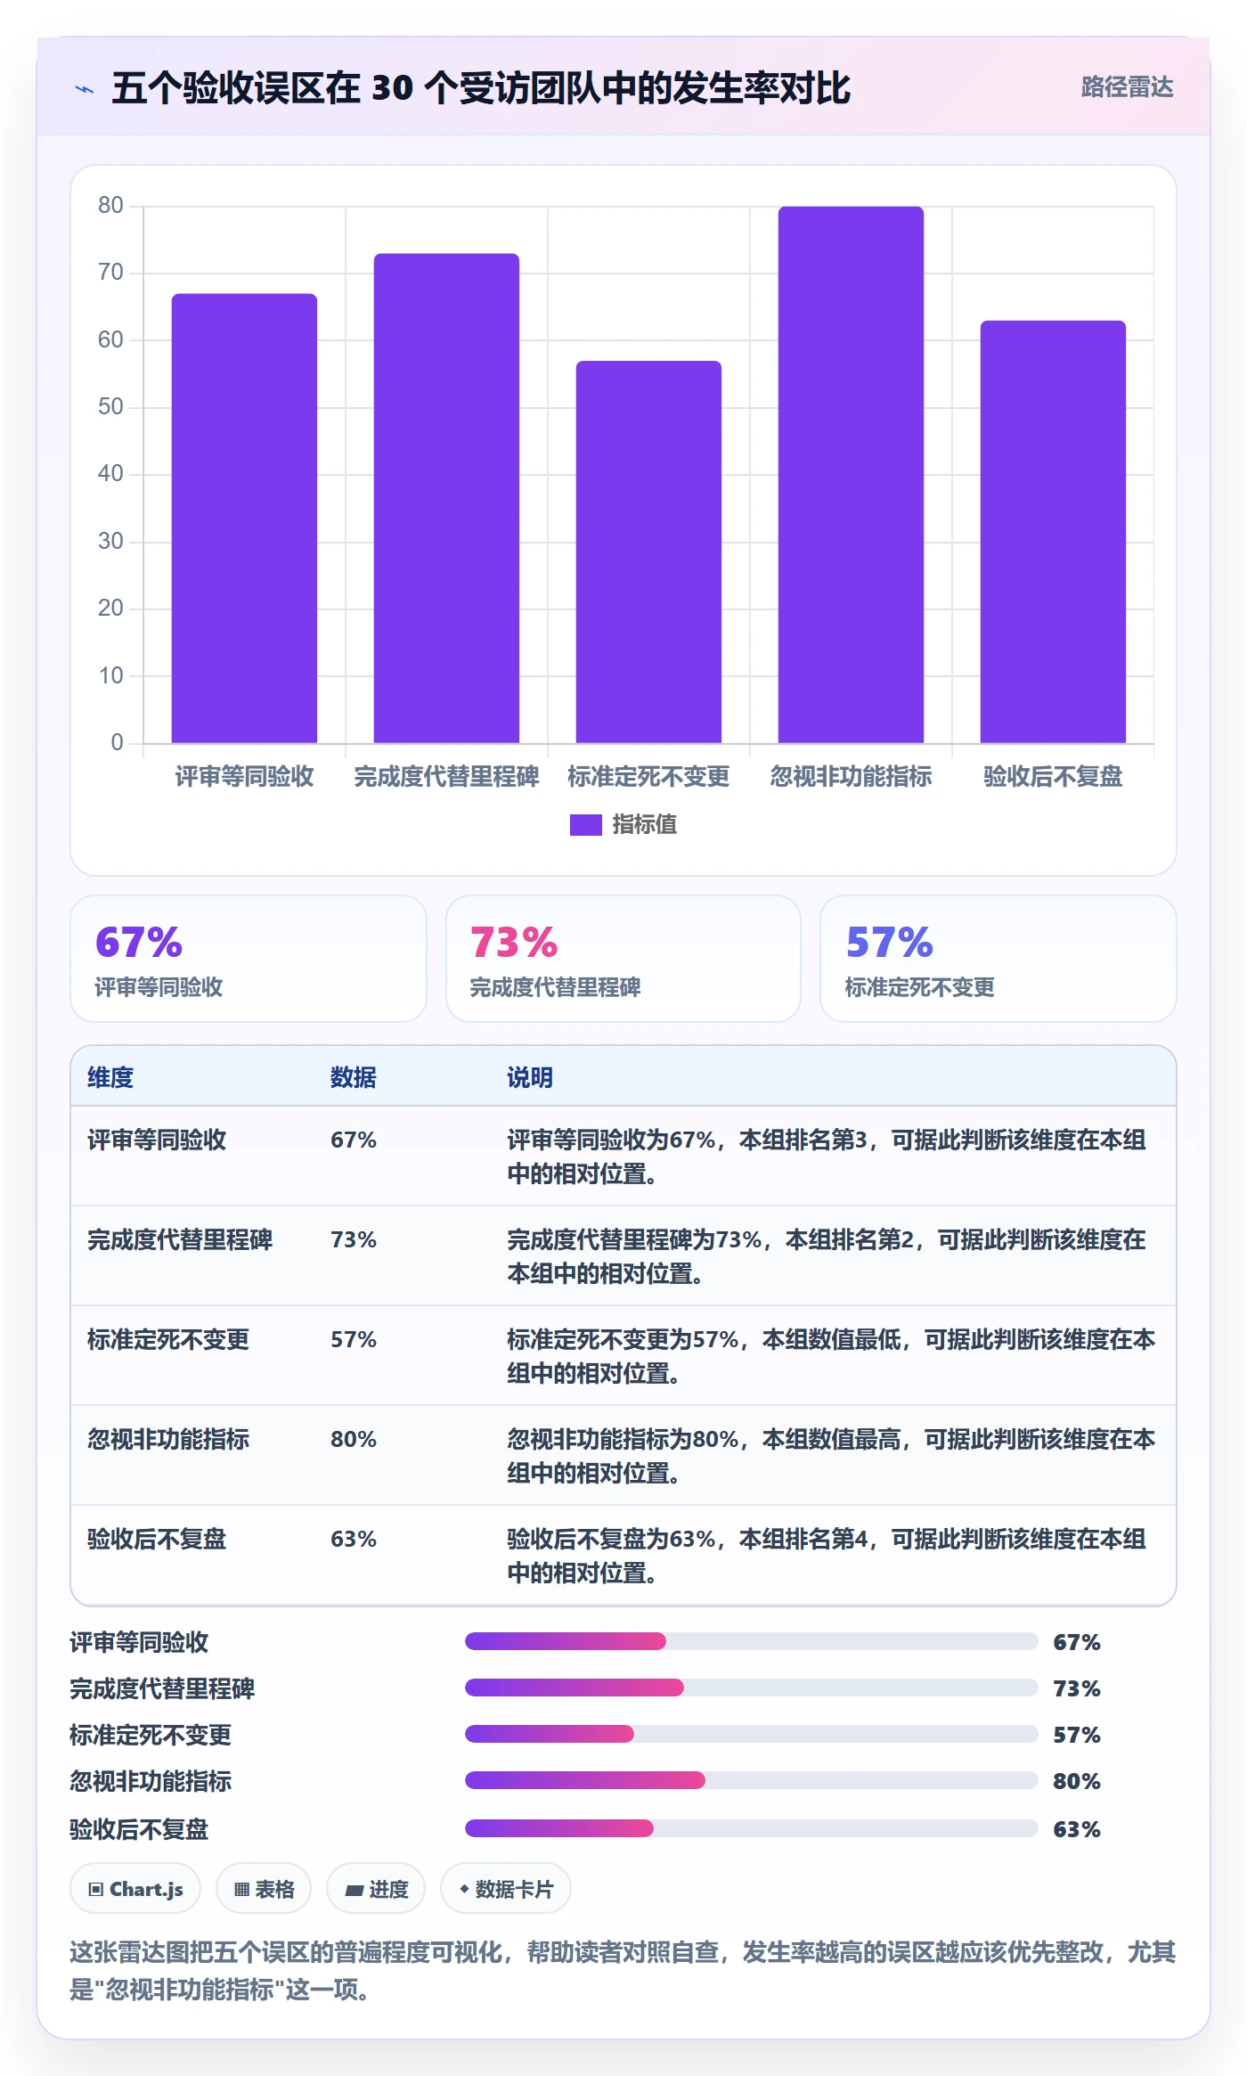The width and height of the screenshot is (1247, 2076).
Task: Click the 80% label beside progress bar
Action: point(1077,1781)
